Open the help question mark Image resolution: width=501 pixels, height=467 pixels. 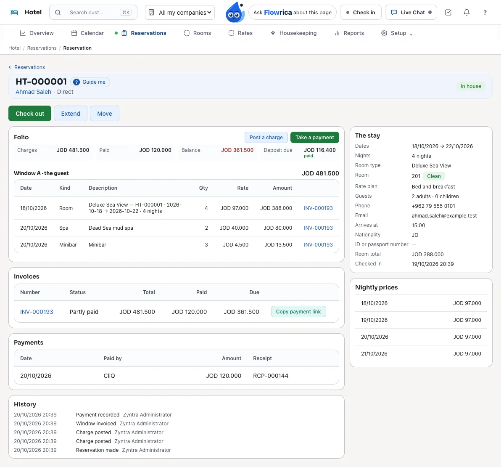point(485,13)
